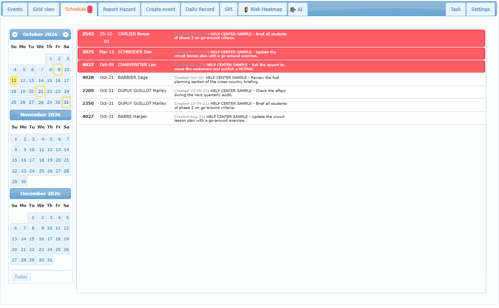
Task: Switch to the SPI tab
Action: [229, 9]
